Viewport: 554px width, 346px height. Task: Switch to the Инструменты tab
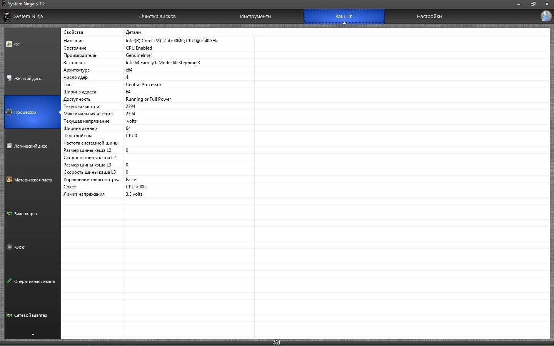(255, 17)
